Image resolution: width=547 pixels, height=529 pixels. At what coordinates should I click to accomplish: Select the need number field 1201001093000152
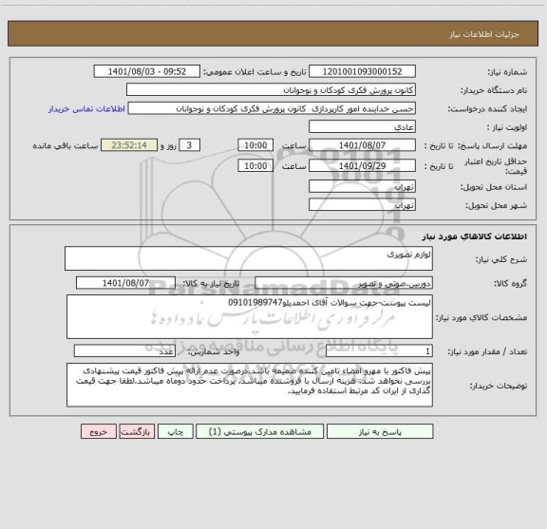tap(362, 71)
